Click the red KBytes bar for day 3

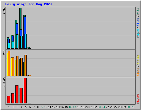17,94
